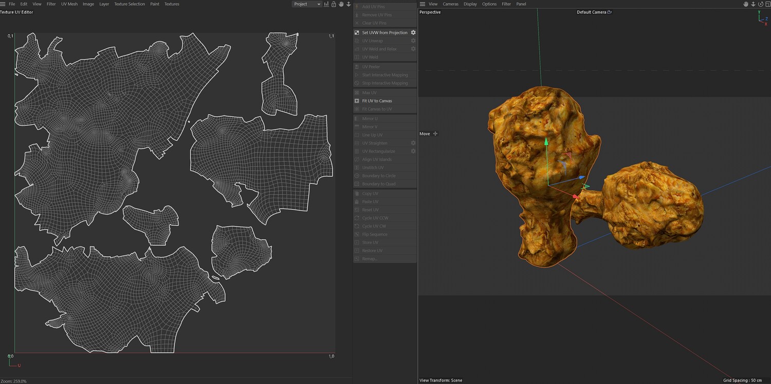Click the Zoom: 259.0% status text

(13, 381)
